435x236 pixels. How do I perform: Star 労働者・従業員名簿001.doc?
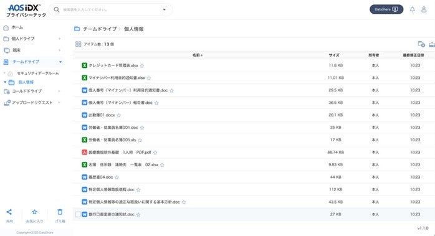click(142, 128)
